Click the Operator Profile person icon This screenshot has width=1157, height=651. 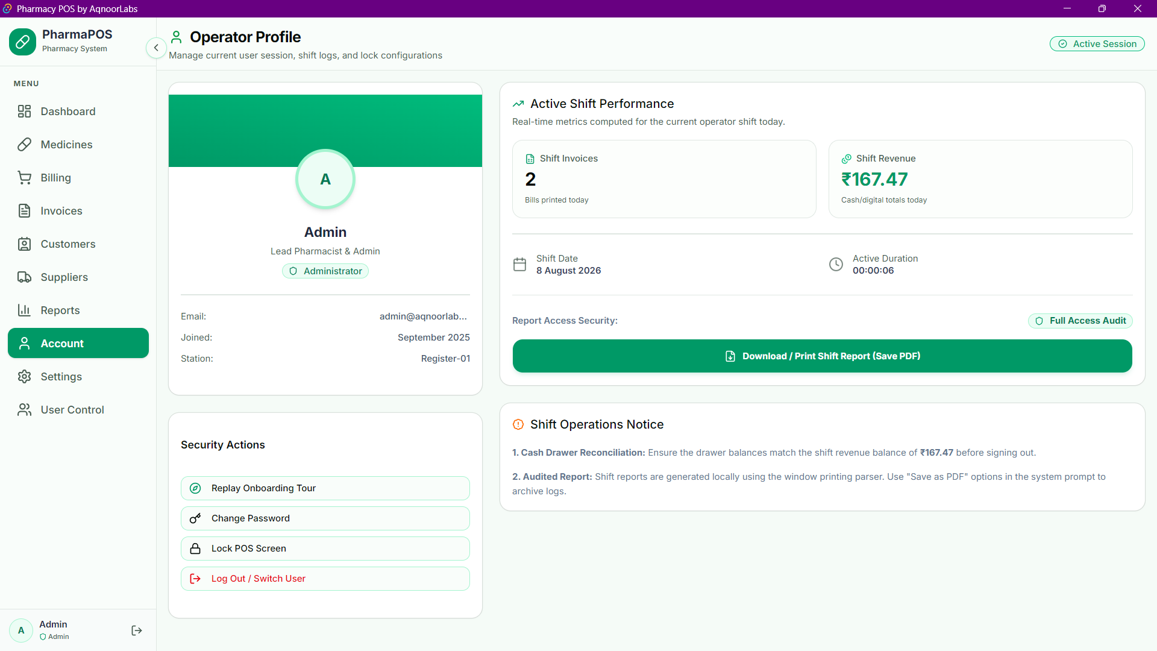pyautogui.click(x=176, y=37)
